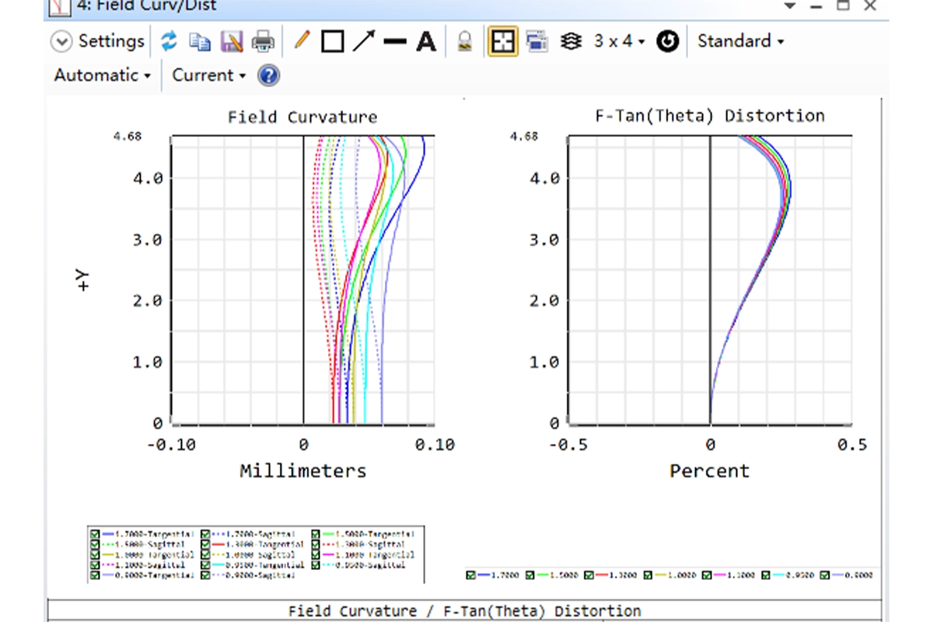Uncheck the 1.7000-Sagittal legend checkbox

206,535
